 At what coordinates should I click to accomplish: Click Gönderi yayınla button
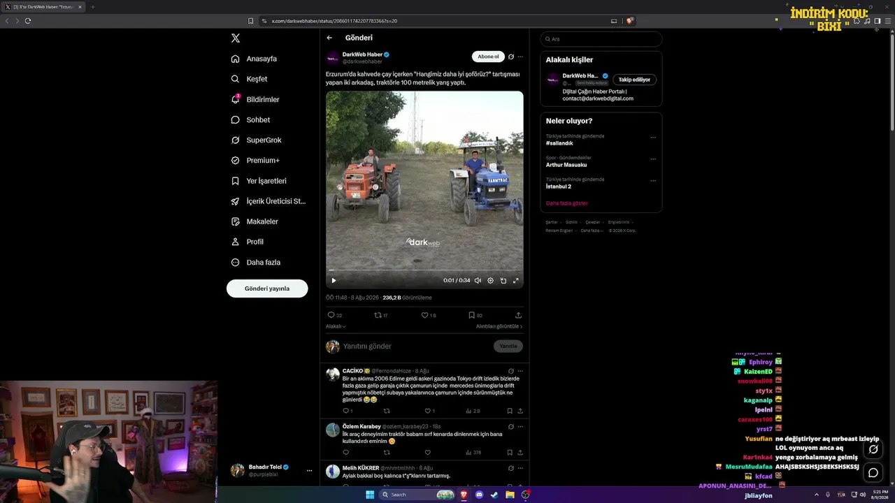(267, 289)
